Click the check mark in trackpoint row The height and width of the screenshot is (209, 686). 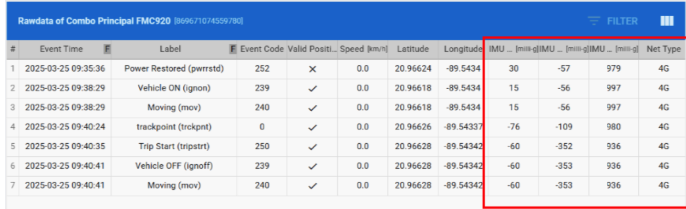click(312, 127)
